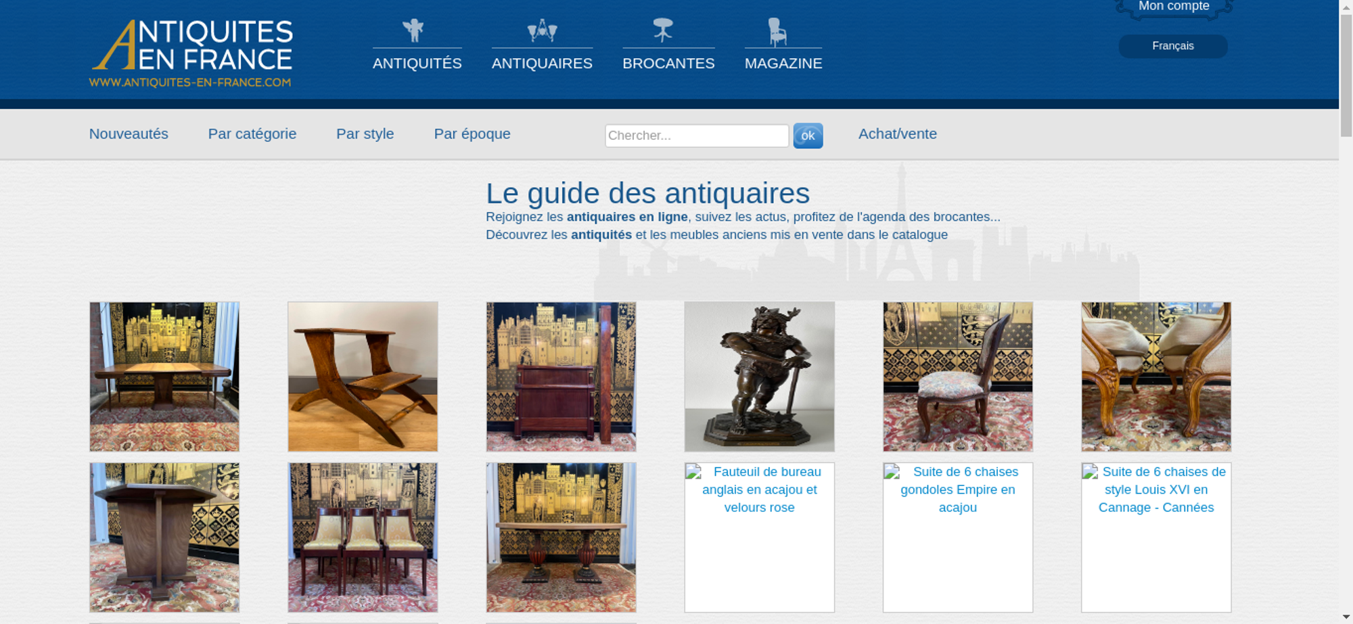Go to the Nouveautés section
Image resolution: width=1353 pixels, height=624 pixels.
click(x=129, y=134)
